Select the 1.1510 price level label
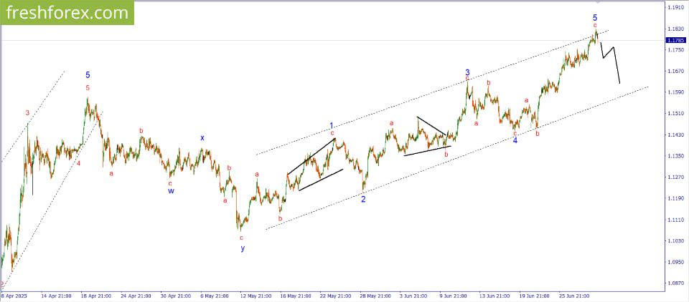This screenshot has width=689, height=302. click(x=675, y=114)
